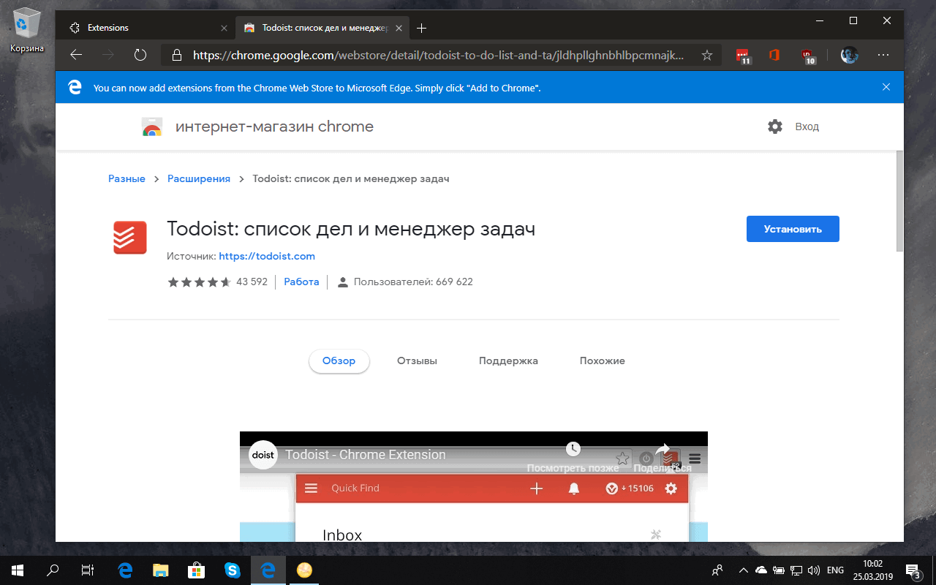936x585 pixels.
Task: Click the Watch later clock on video
Action: 573,449
